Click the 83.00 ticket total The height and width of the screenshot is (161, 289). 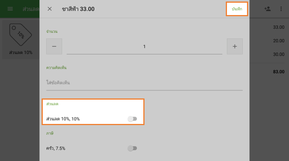point(278,72)
